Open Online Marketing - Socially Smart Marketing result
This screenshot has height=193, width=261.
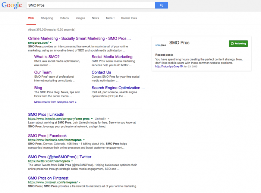pyautogui.click(x=79, y=38)
